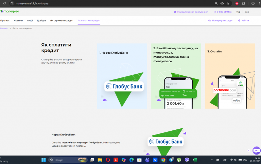This screenshot has width=261, height=164.
Task: Open site information icon in address bar
Action: point(12,3)
